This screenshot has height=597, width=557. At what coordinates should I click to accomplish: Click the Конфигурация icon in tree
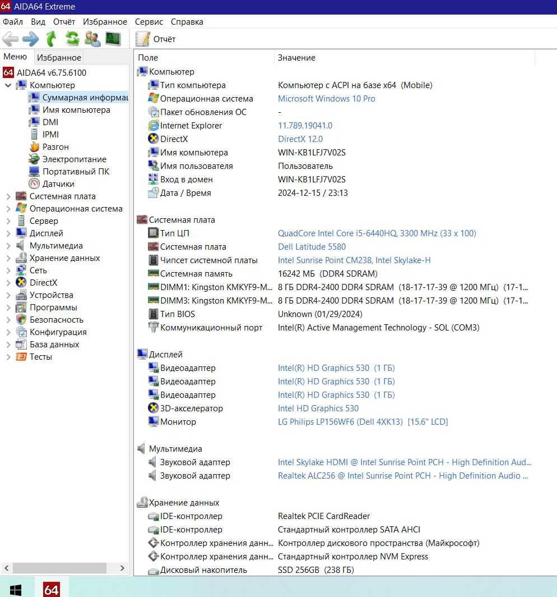[x=21, y=332]
